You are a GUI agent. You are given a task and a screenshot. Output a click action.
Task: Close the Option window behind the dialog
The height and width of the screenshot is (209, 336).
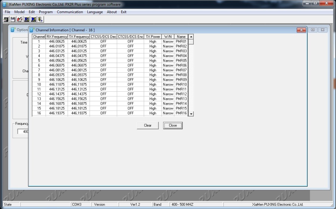click(x=323, y=30)
